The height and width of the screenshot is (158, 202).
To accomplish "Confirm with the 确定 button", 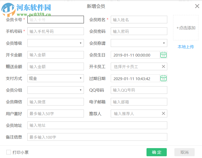I will 157,152.
